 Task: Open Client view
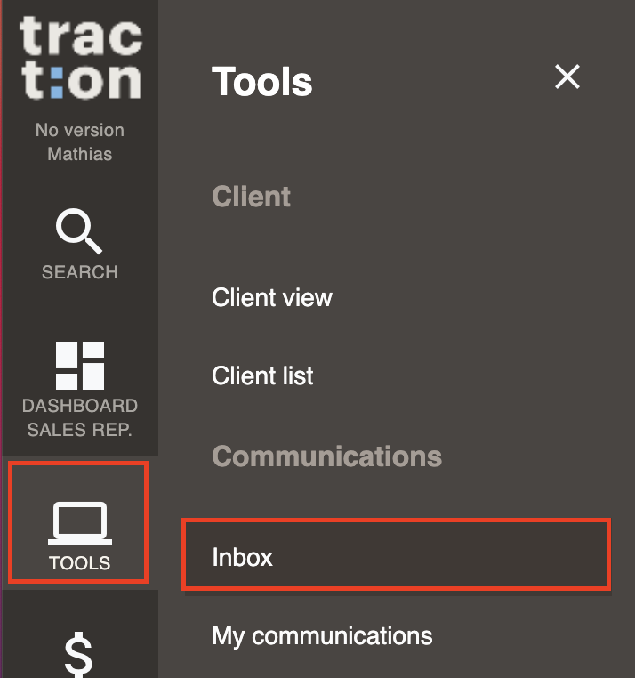pos(272,297)
